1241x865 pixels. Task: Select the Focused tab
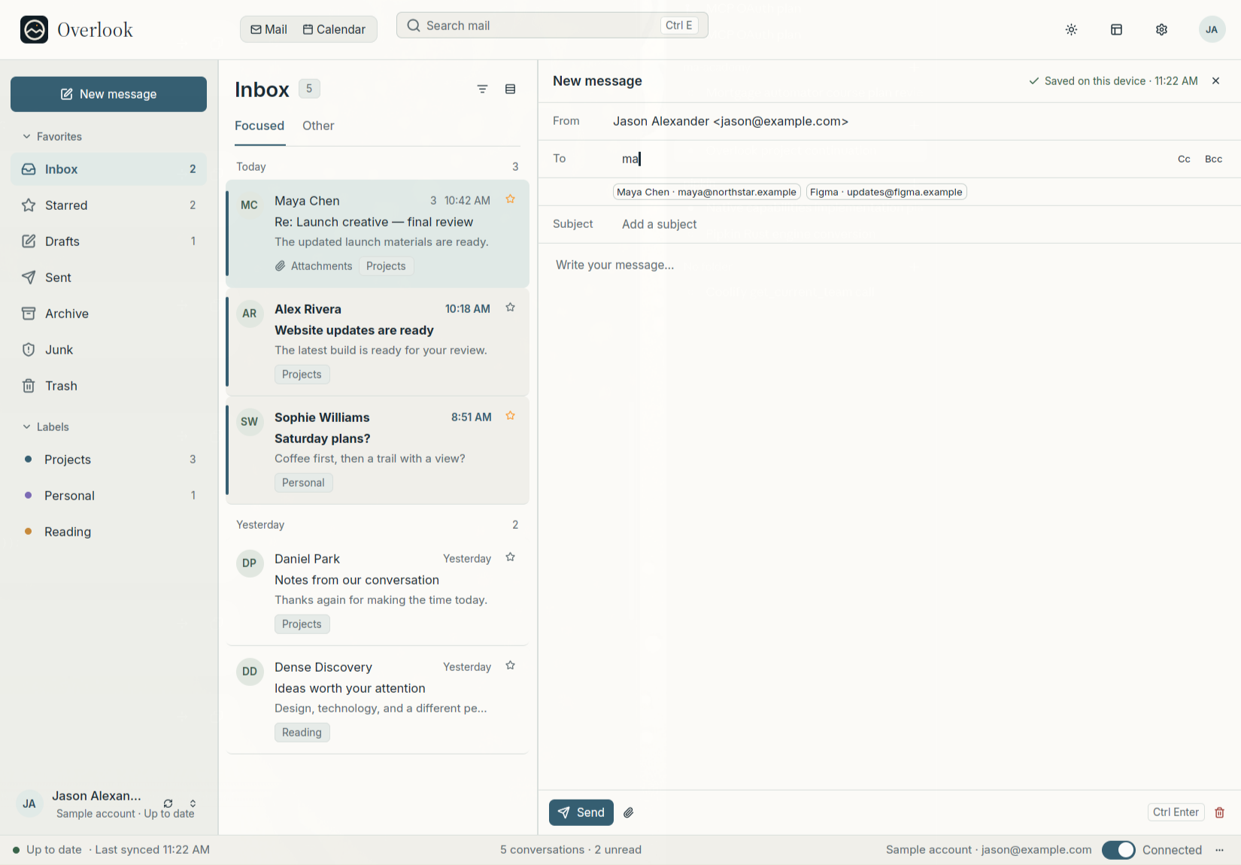coord(259,126)
